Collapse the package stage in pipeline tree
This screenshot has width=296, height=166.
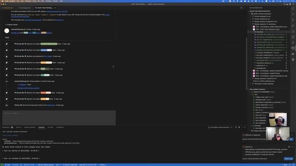pos(251,125)
